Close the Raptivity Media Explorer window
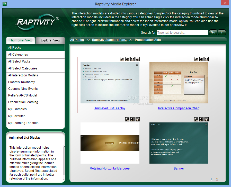Viewport: 231px width, 187px height. pyautogui.click(x=225, y=3)
